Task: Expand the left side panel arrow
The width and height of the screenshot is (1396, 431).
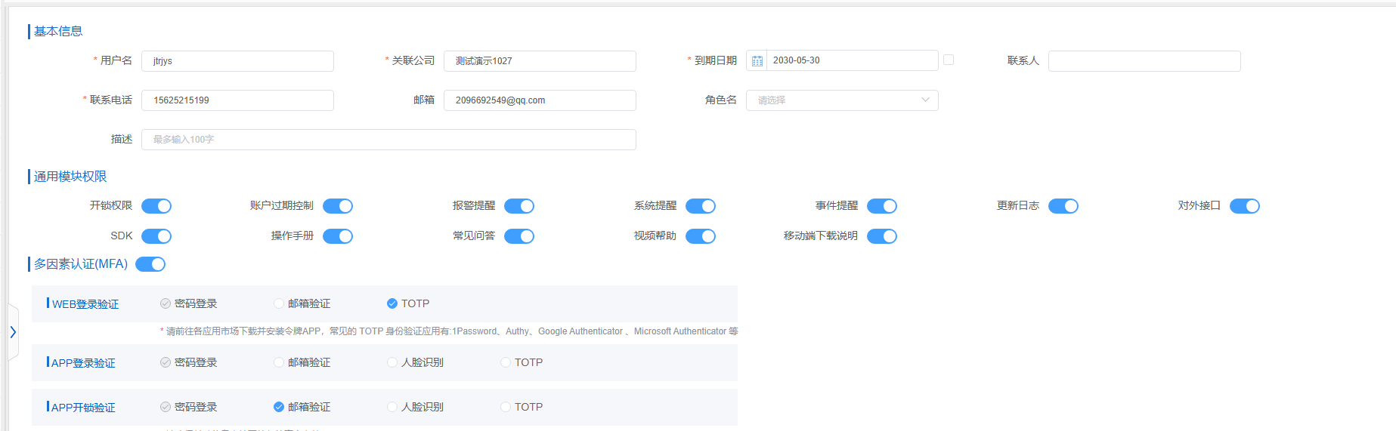Action: point(13,332)
